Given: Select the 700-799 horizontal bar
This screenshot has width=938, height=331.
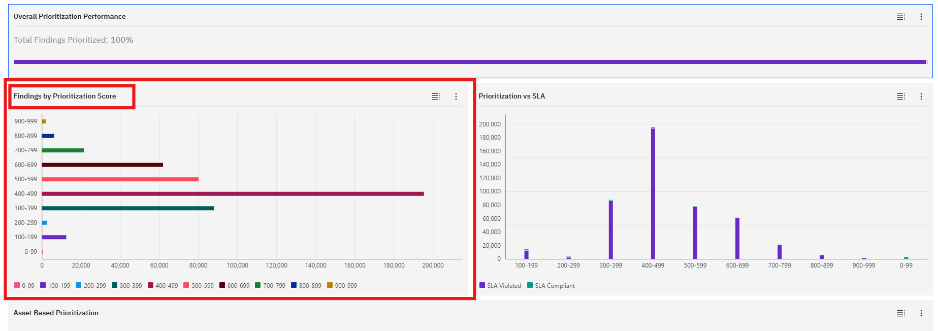Looking at the screenshot, I should pos(63,150).
